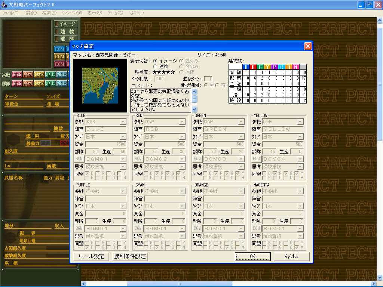Screen dimensions: 383x287
Task: Click the 高空 unit filter icon
Action: [28, 83]
